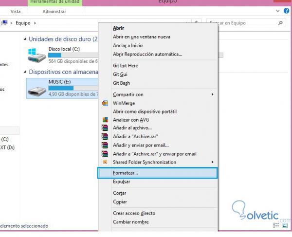Click the Herramientas de unidad tab header
292x237 pixels.
tap(55, 2)
